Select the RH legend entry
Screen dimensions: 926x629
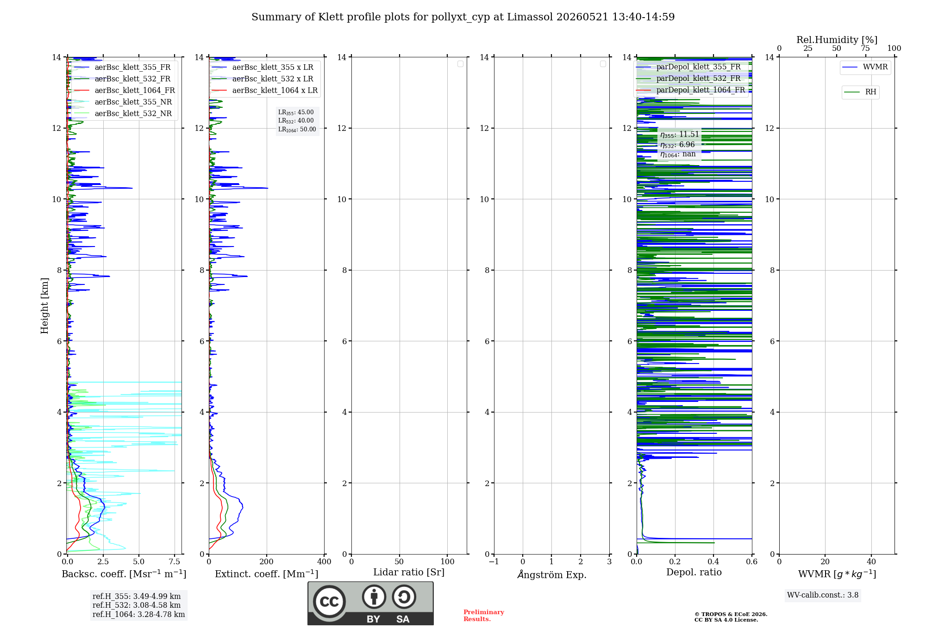[x=860, y=92]
